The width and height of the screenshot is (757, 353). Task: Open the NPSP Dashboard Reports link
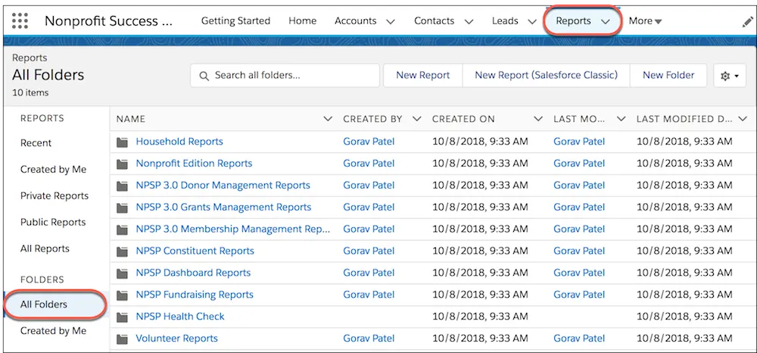(193, 273)
